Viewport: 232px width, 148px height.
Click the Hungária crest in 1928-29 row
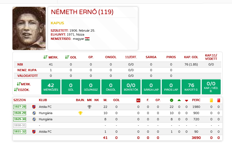click(34, 113)
